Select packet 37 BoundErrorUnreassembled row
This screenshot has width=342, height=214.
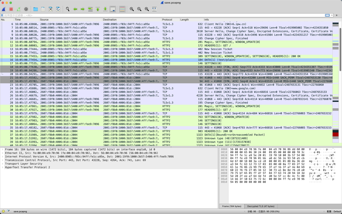pos(166,135)
